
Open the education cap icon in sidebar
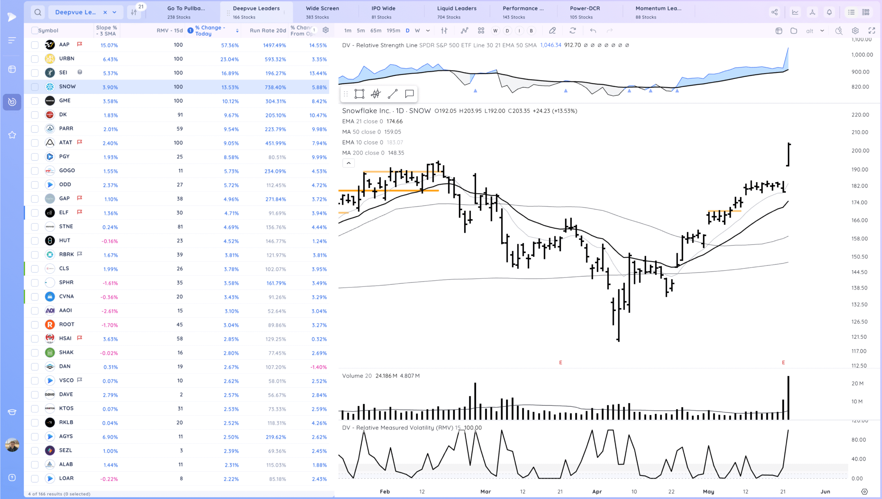tap(12, 412)
